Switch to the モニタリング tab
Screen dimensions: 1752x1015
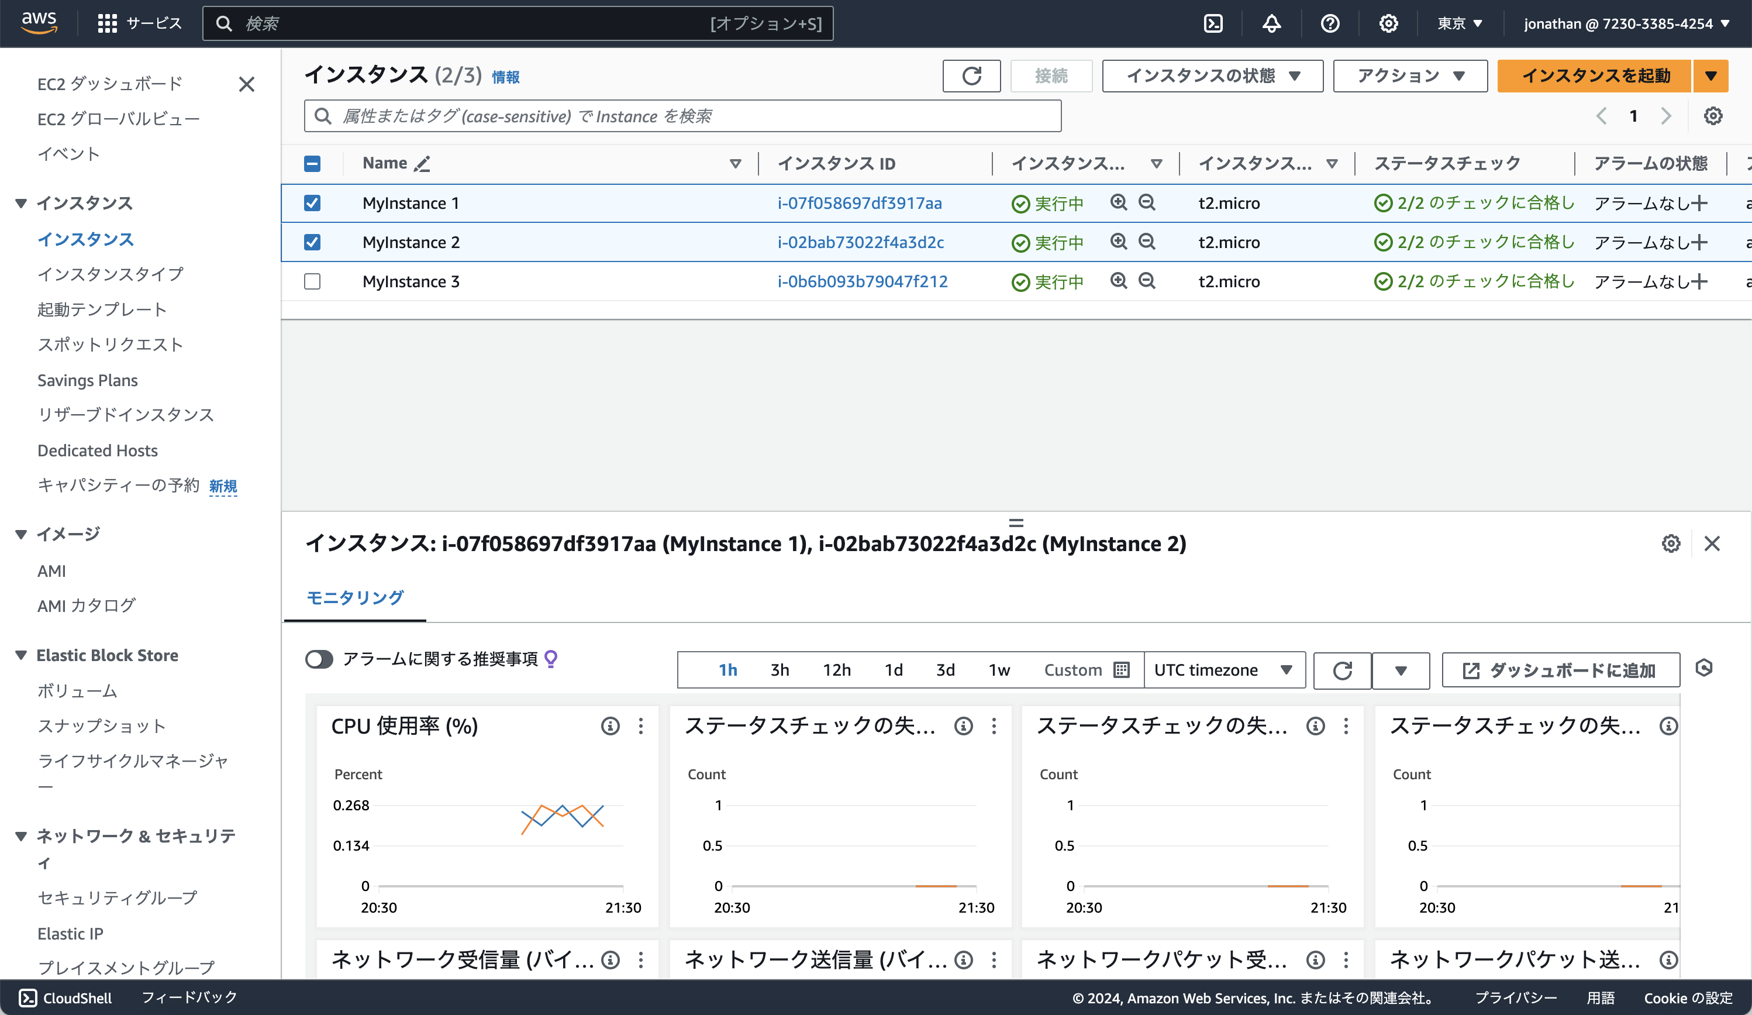354,597
